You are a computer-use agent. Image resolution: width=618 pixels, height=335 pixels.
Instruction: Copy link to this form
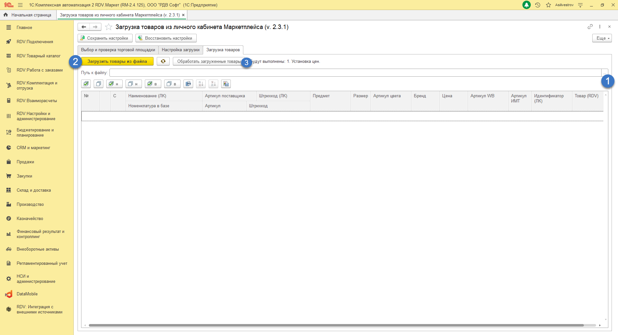[x=590, y=27]
